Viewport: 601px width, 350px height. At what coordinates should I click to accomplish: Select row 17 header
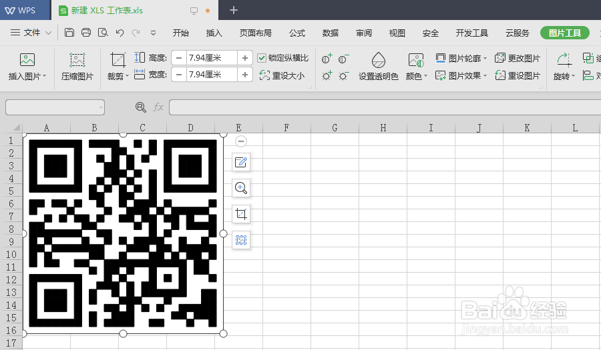11,343
